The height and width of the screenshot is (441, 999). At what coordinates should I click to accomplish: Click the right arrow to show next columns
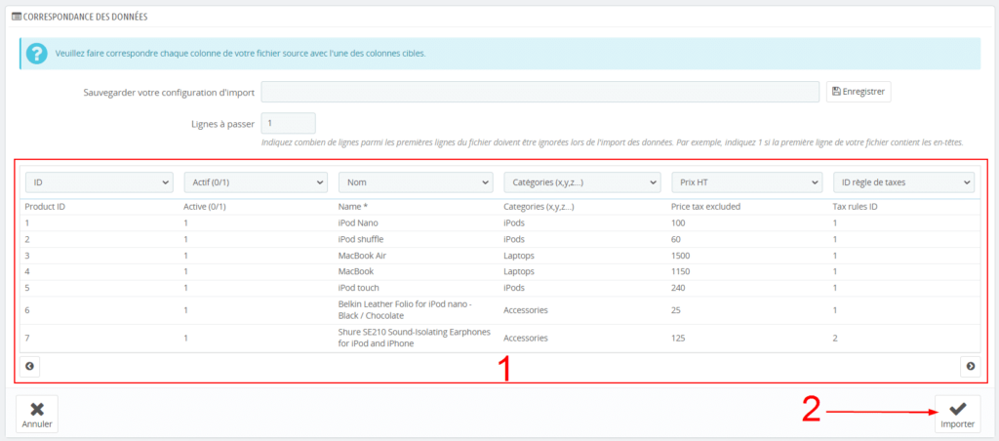pos(970,367)
